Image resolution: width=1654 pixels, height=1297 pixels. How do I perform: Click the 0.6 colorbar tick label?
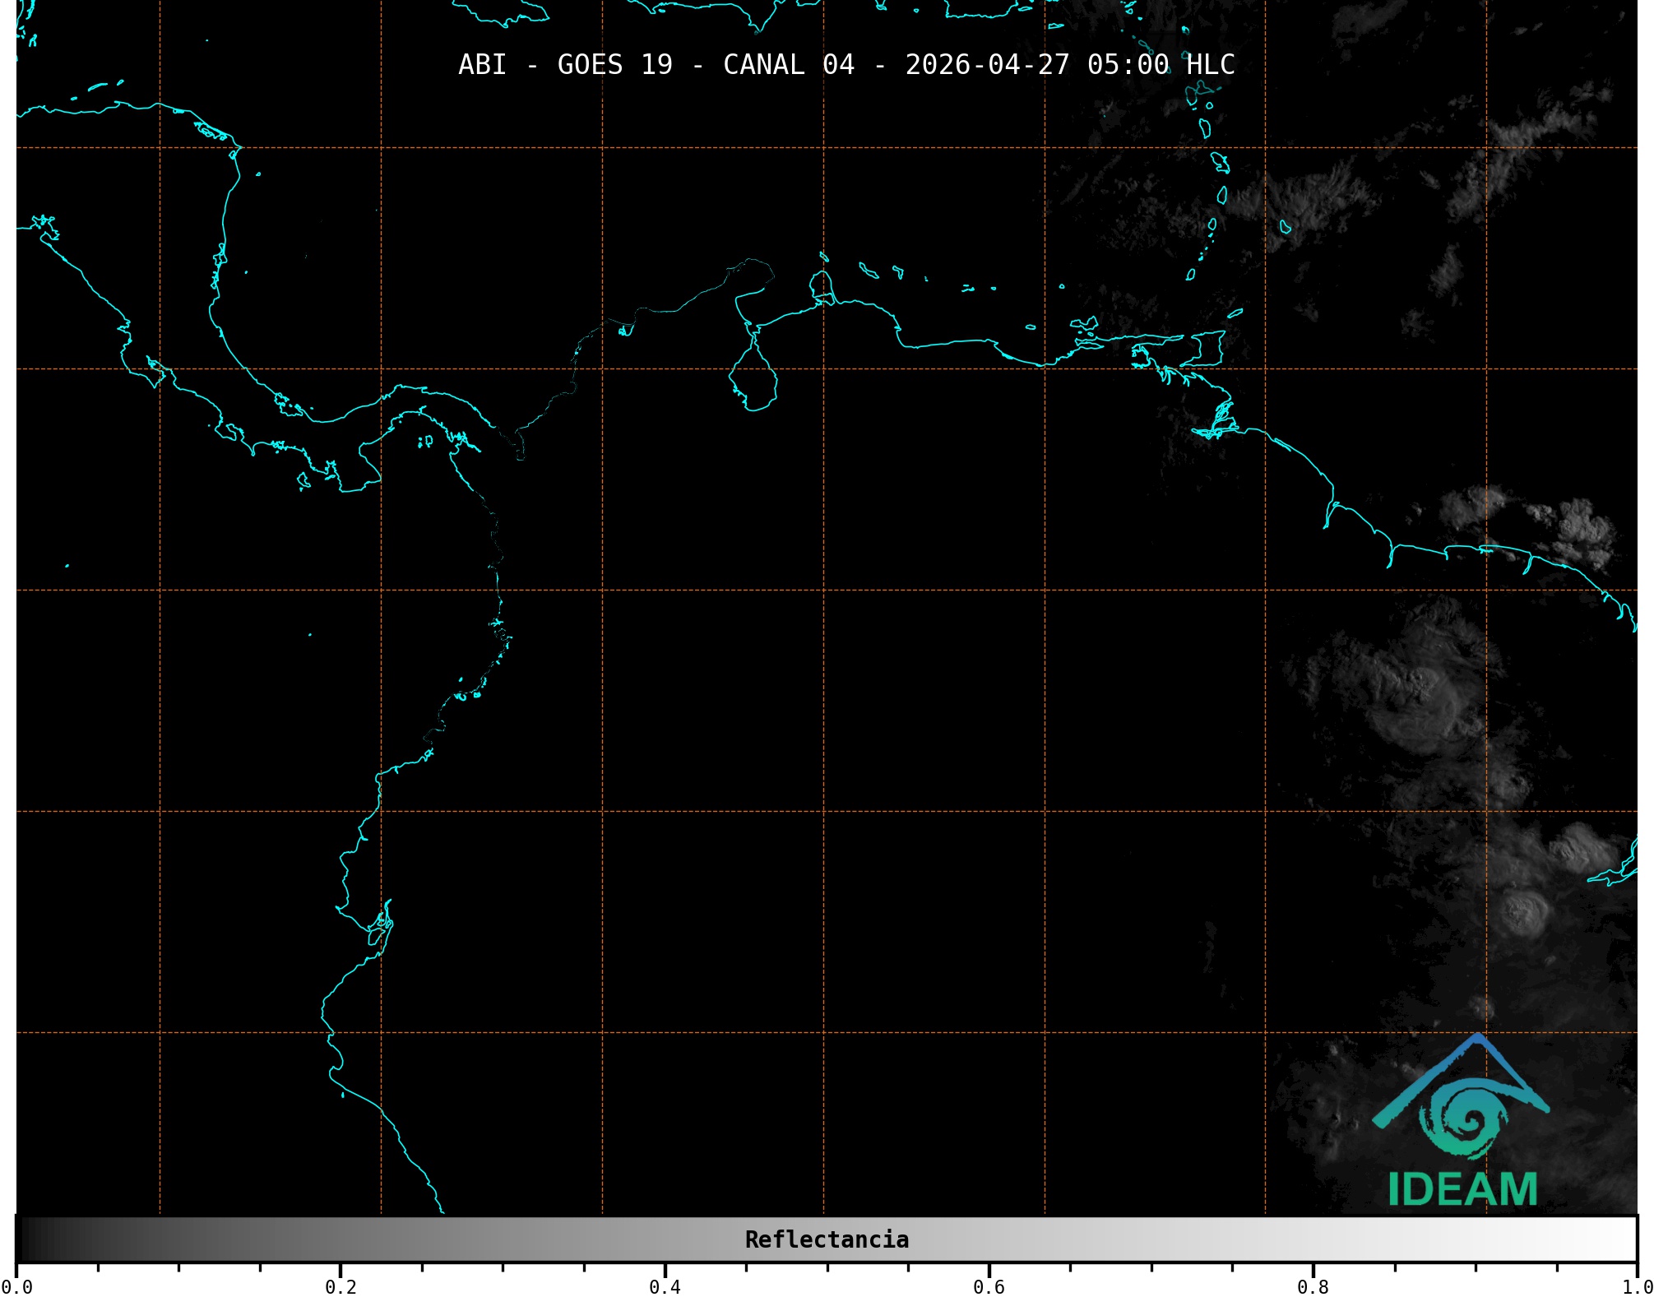point(989,1287)
